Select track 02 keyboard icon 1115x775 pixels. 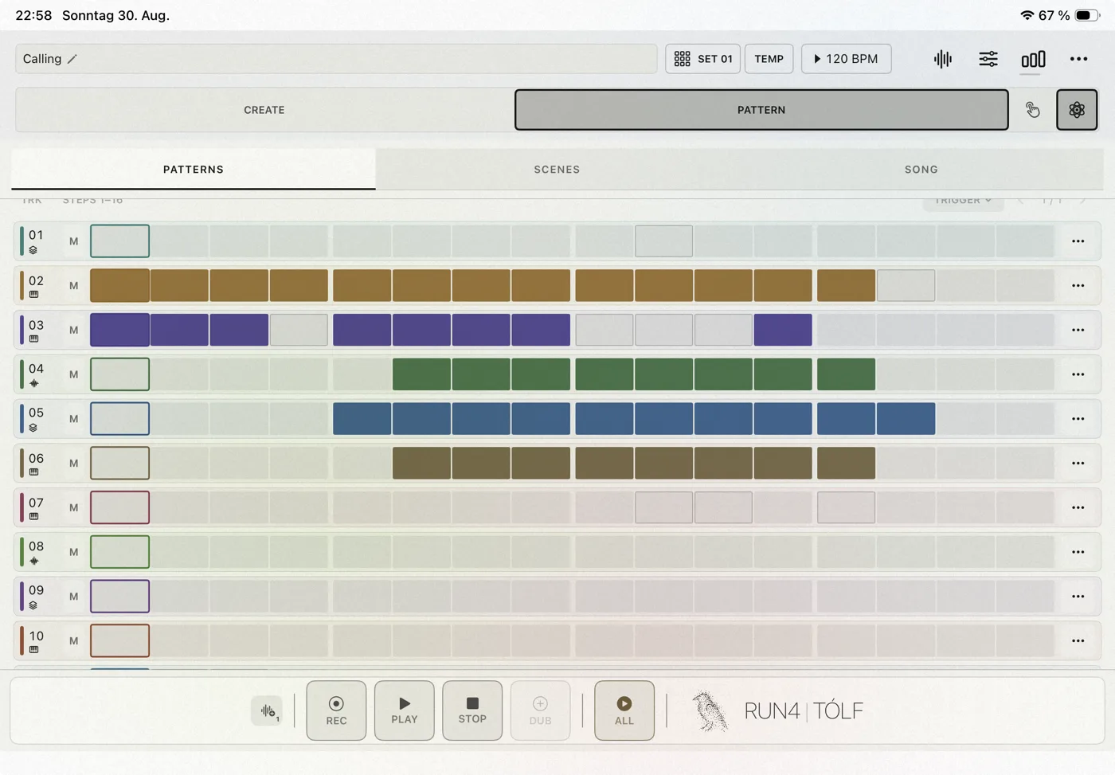coord(33,295)
